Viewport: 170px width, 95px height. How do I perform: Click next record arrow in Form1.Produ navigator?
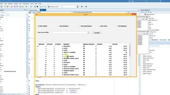pyautogui.click(x=144, y=19)
